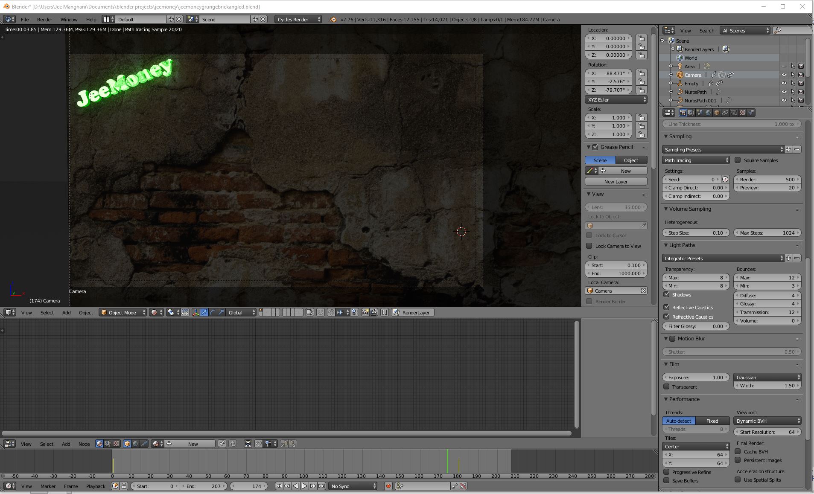Screen dimensions: 814x494
Task: Expand the RenderLayers tree item
Action: [x=673, y=49]
